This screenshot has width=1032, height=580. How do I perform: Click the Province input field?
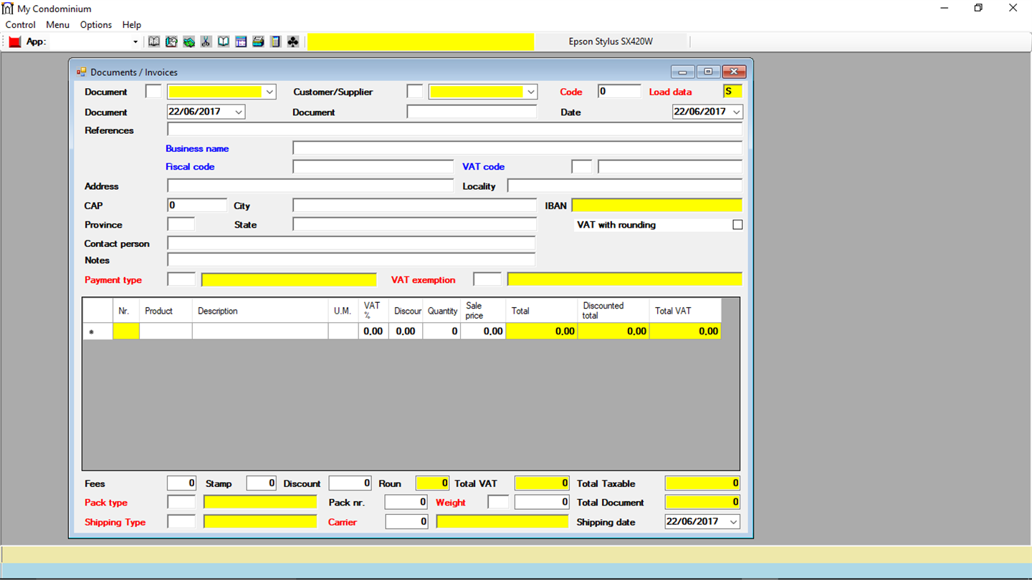pos(181,224)
